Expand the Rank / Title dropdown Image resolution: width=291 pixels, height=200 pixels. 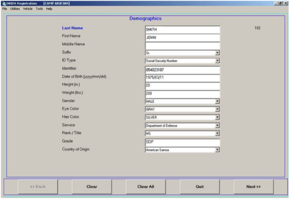tap(217, 133)
